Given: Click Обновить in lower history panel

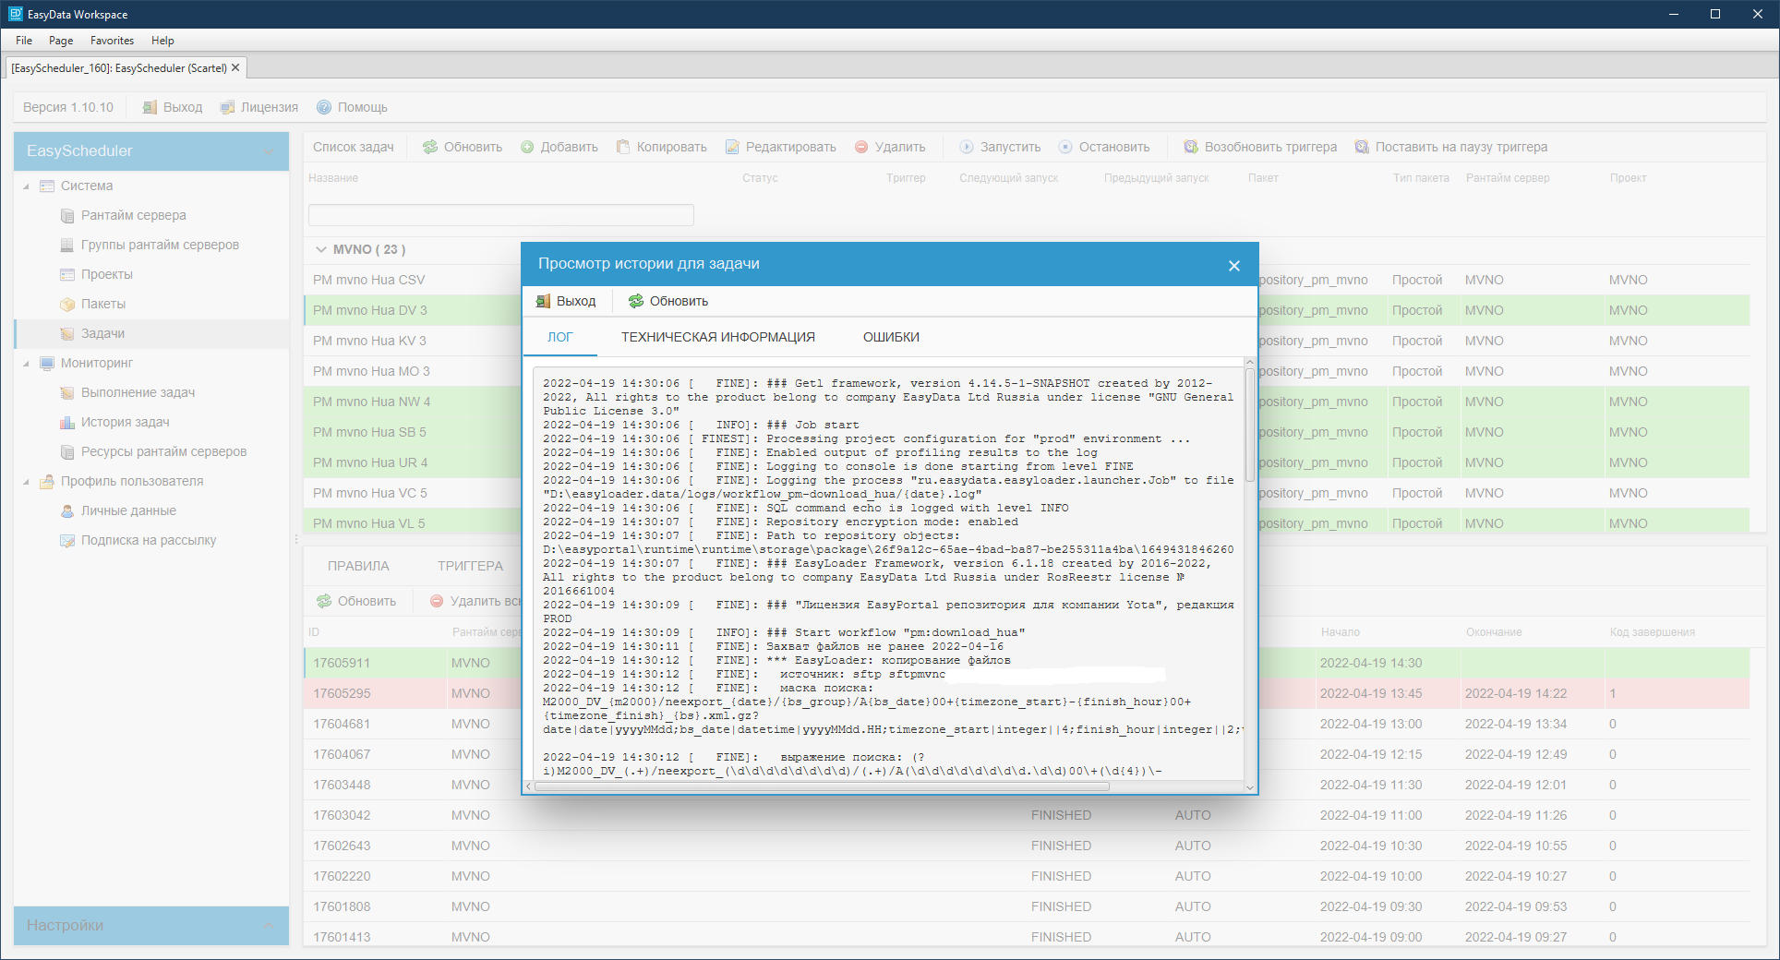Looking at the screenshot, I should [x=356, y=601].
